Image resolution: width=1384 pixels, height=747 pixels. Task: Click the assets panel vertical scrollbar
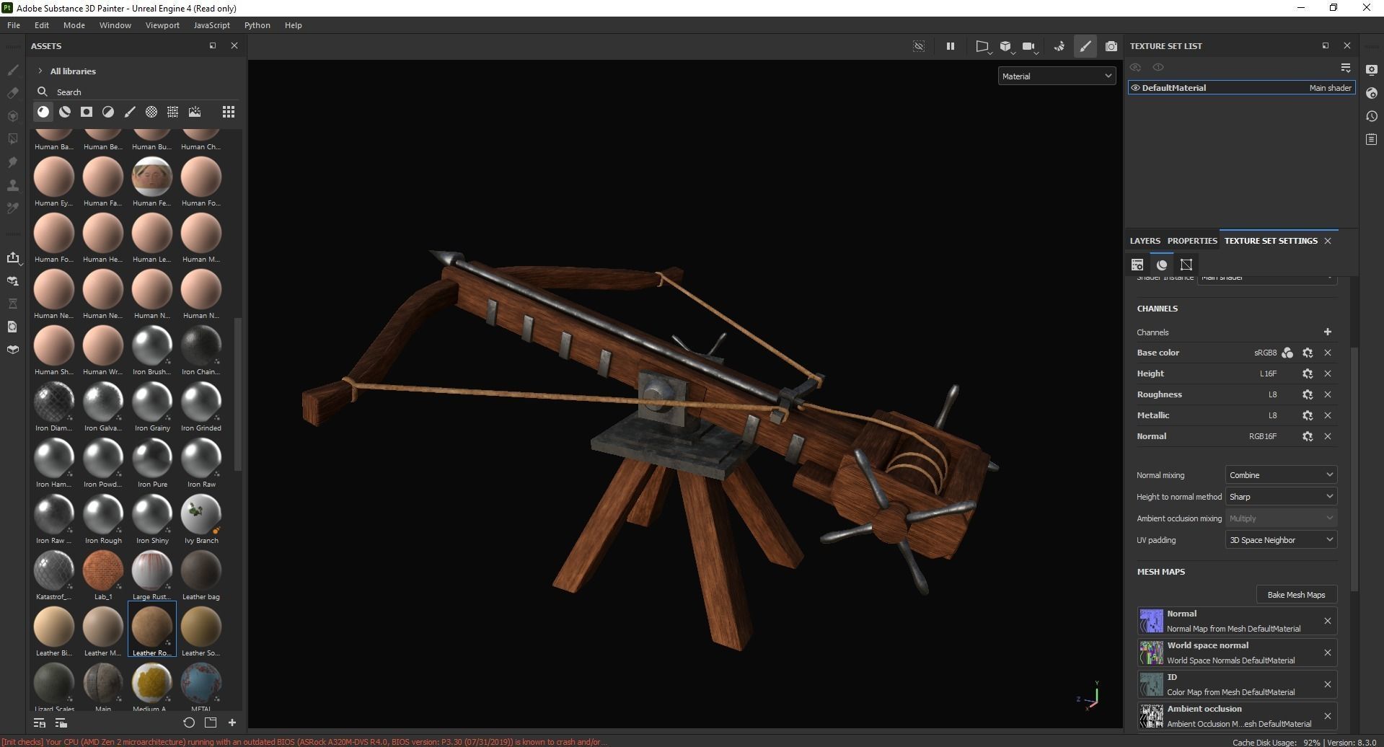click(x=238, y=394)
